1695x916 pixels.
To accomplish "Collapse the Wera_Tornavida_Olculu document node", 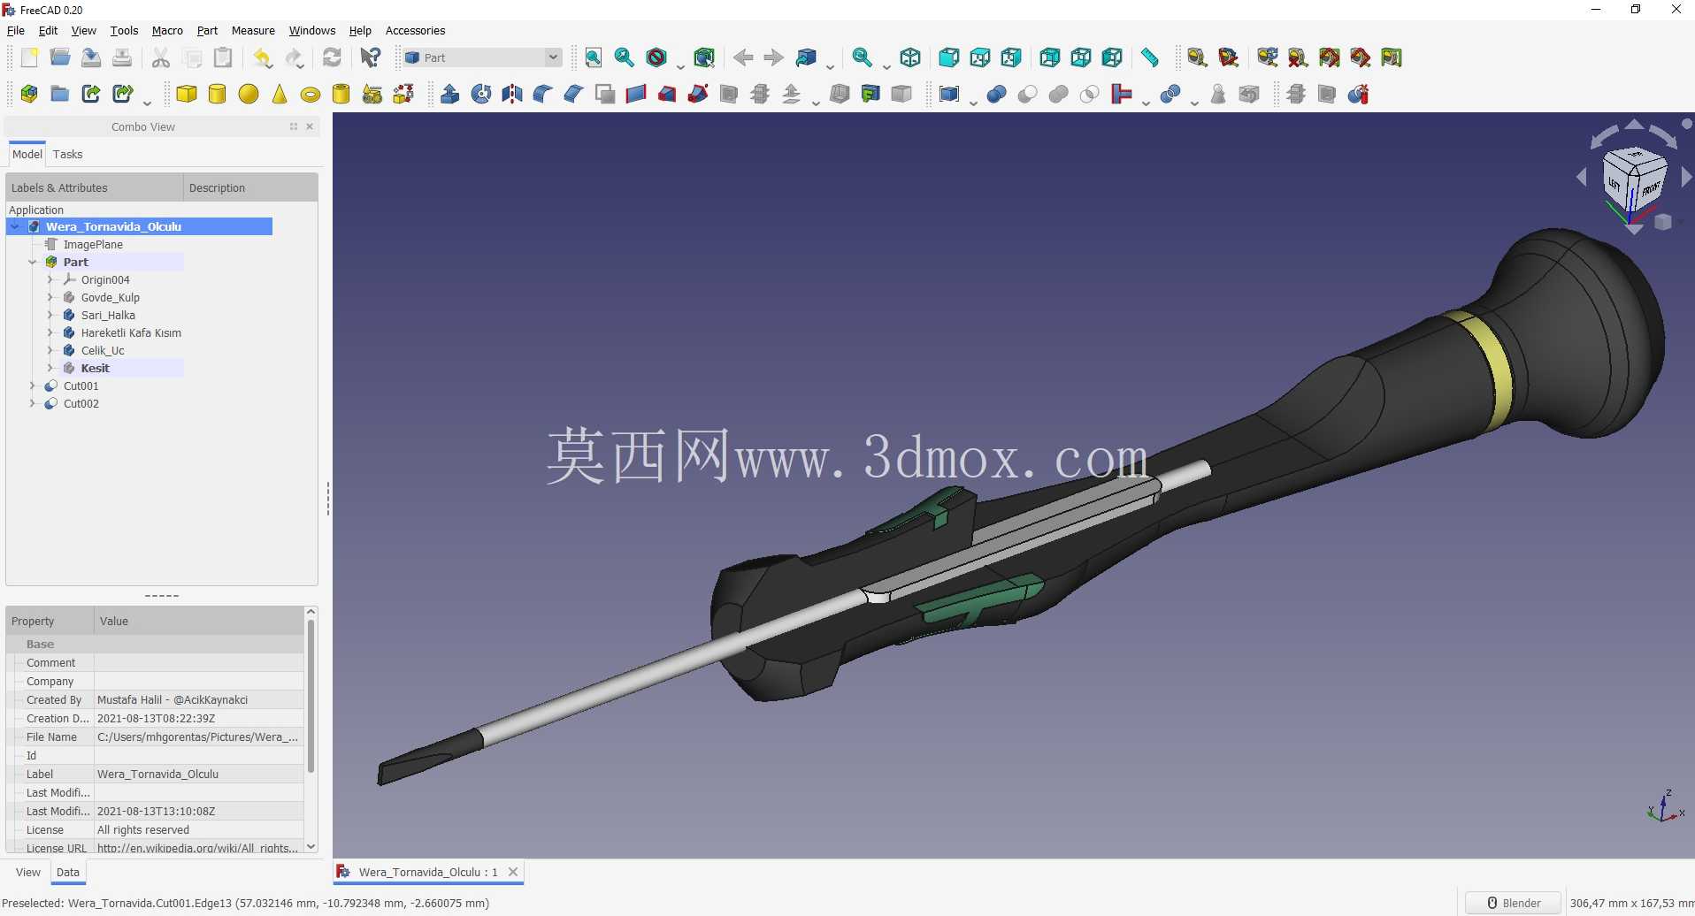I will 15,226.
